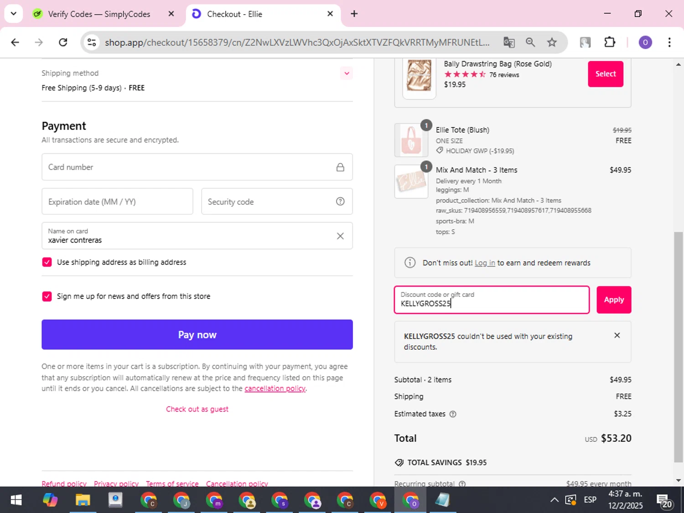
Task: Toggle Use shipping address as billing address
Action: 47,262
